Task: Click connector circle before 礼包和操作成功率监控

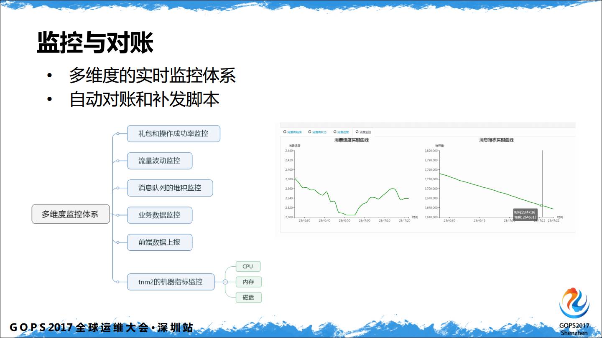Action: [118, 134]
